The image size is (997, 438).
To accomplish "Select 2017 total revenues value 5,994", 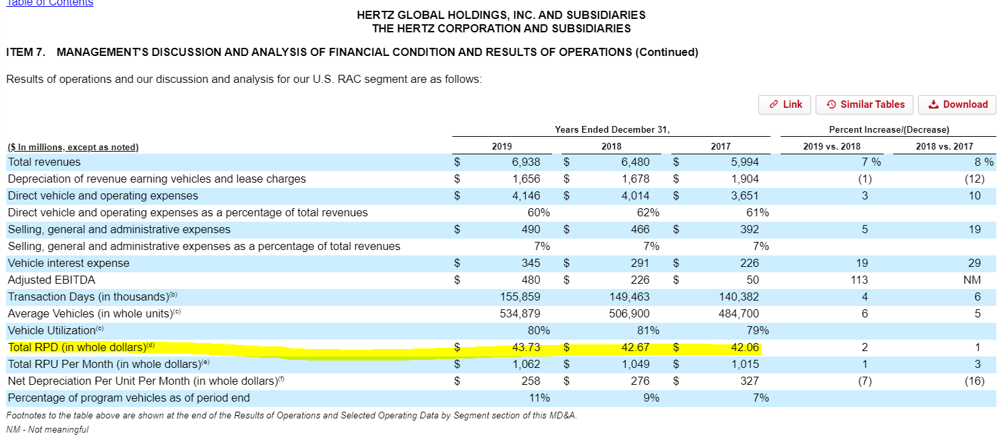I will (x=745, y=162).
